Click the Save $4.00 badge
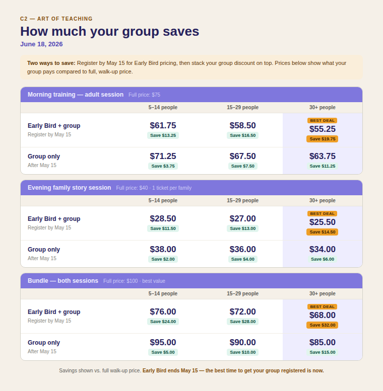 [242, 259]
